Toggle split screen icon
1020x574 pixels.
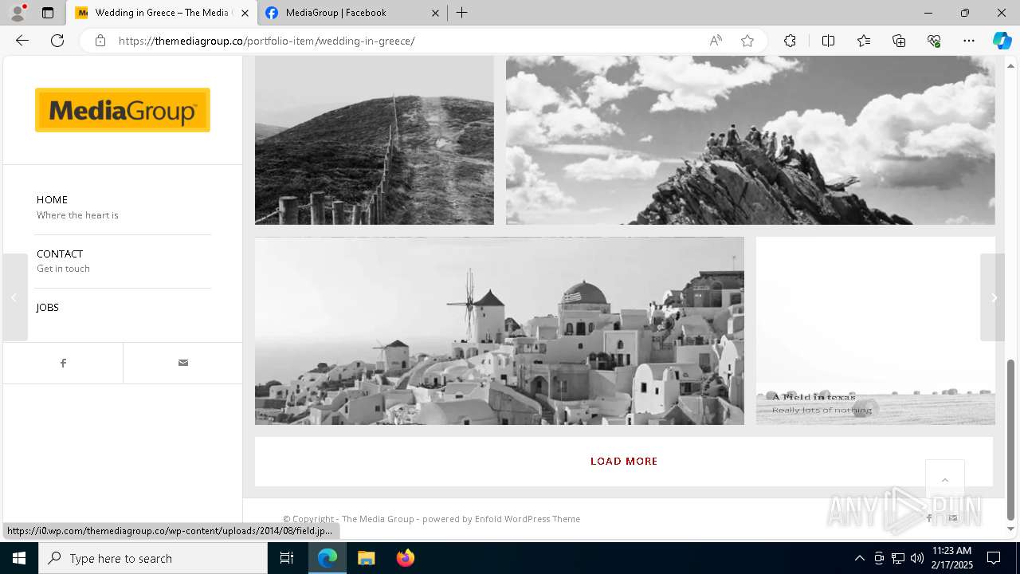[x=828, y=41]
